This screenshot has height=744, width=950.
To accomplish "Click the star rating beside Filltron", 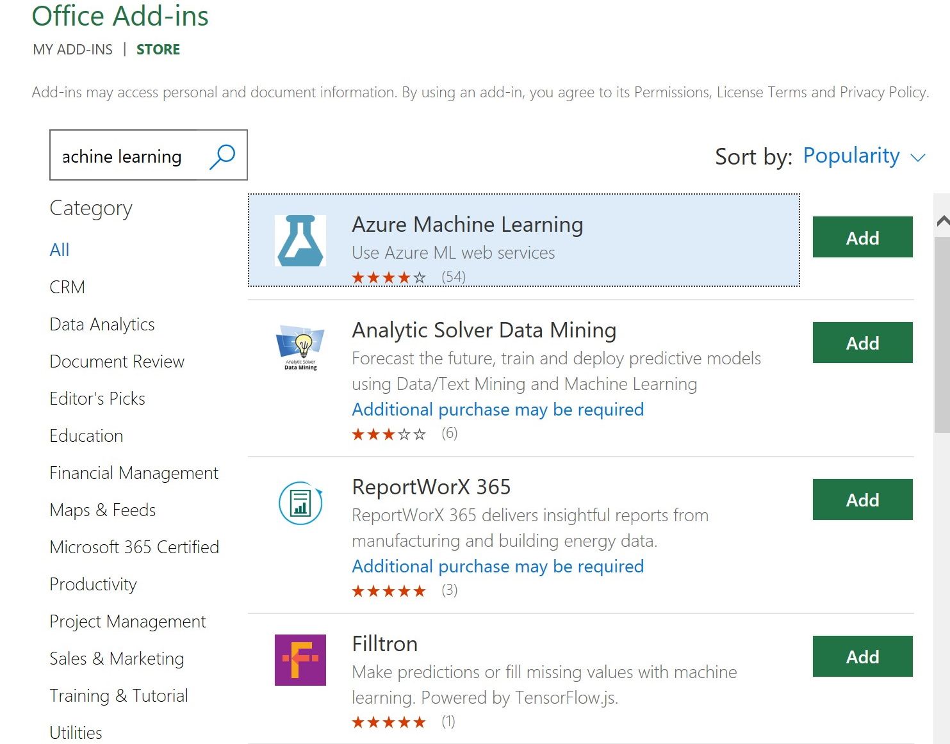I will (388, 722).
